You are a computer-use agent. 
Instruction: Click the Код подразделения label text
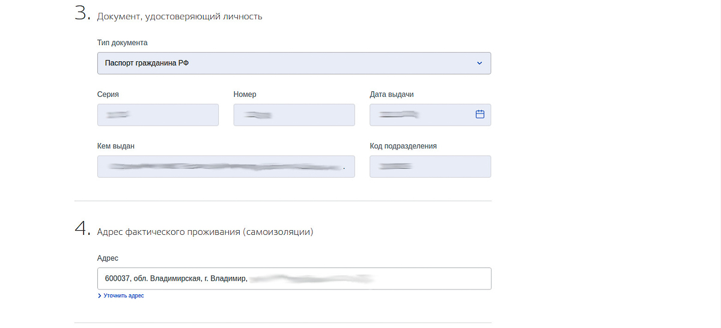[403, 146]
